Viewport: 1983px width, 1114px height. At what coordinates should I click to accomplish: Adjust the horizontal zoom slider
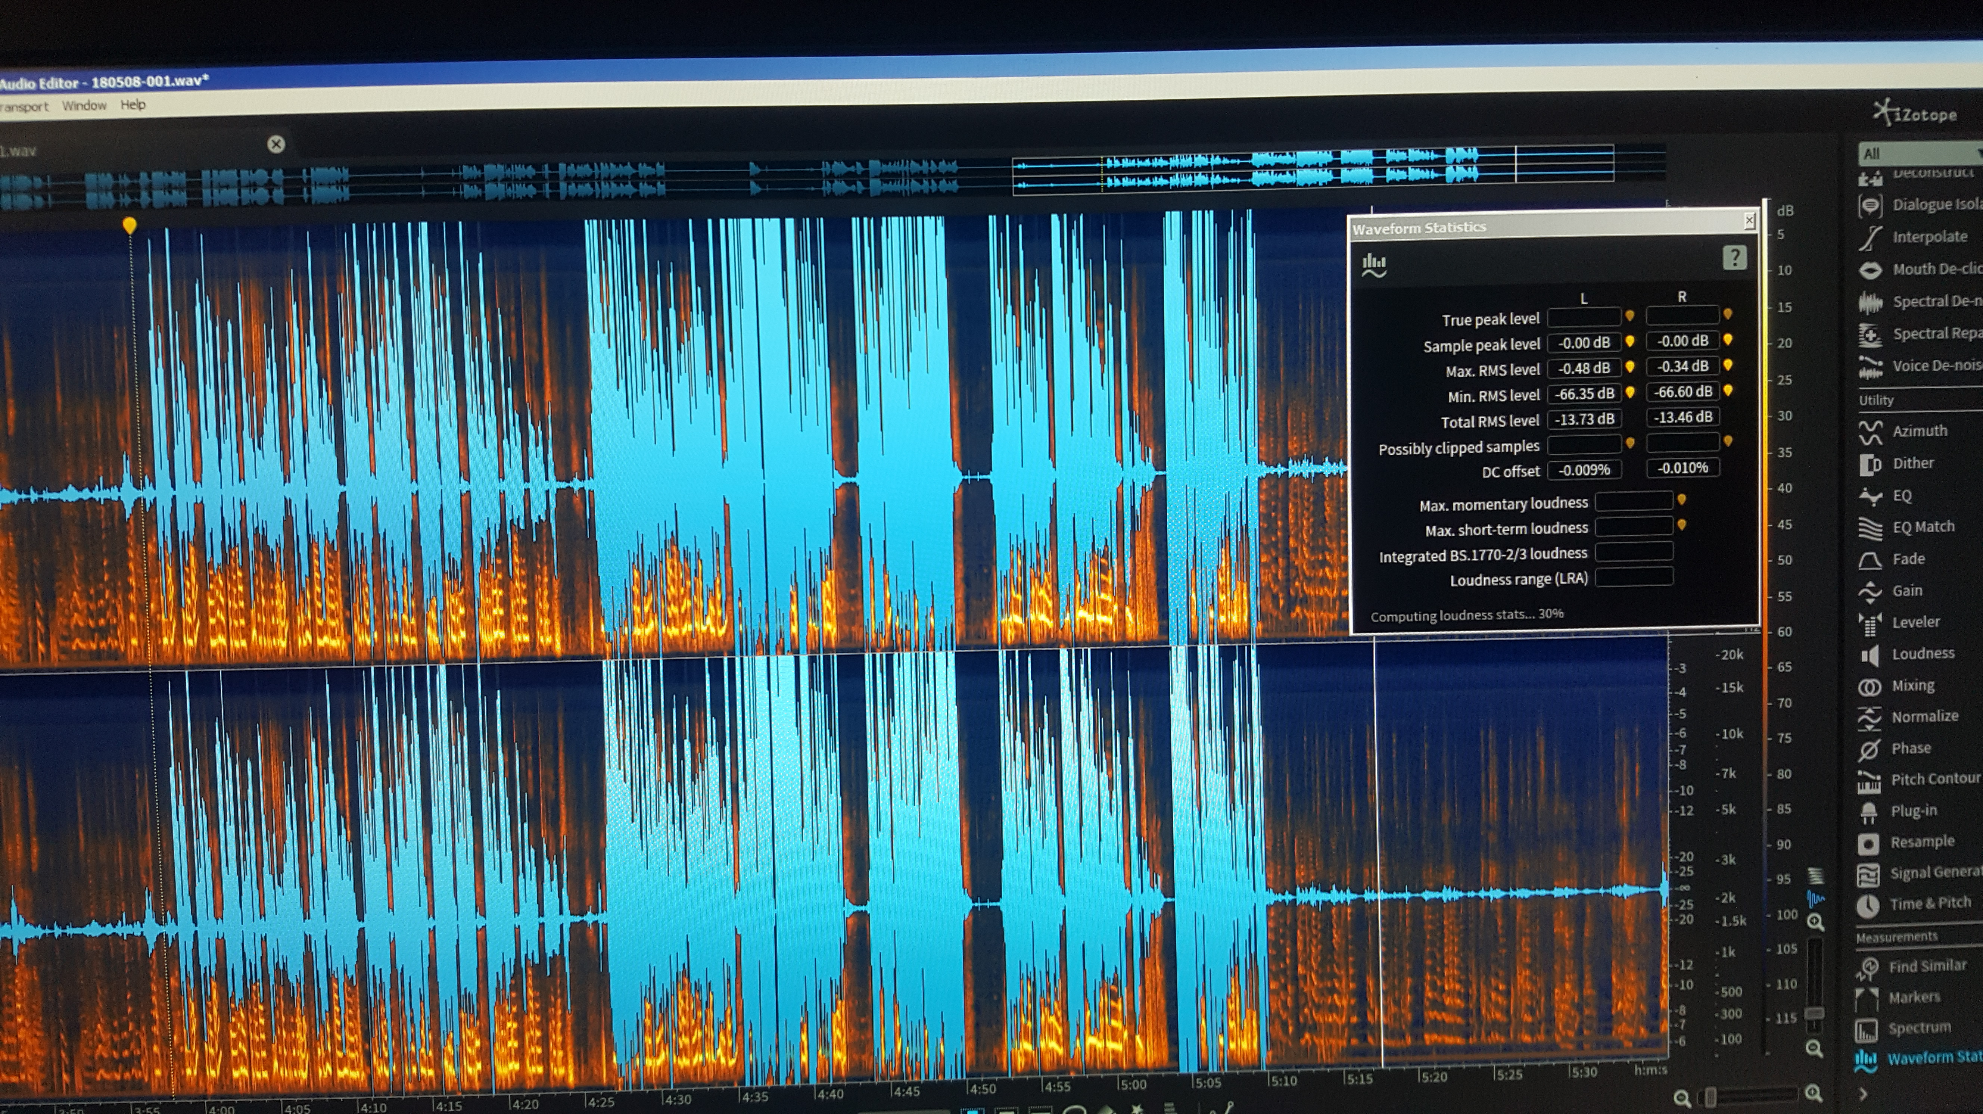[1710, 1096]
